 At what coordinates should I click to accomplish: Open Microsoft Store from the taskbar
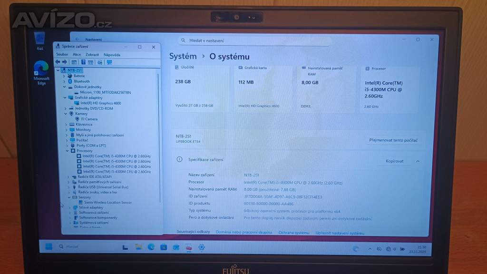click(x=164, y=247)
